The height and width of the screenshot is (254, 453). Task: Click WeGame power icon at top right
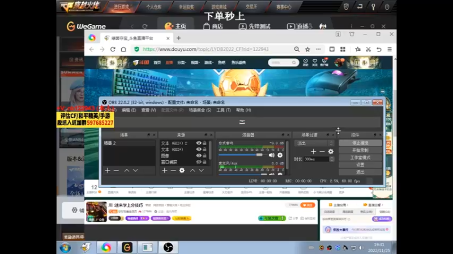(387, 7)
